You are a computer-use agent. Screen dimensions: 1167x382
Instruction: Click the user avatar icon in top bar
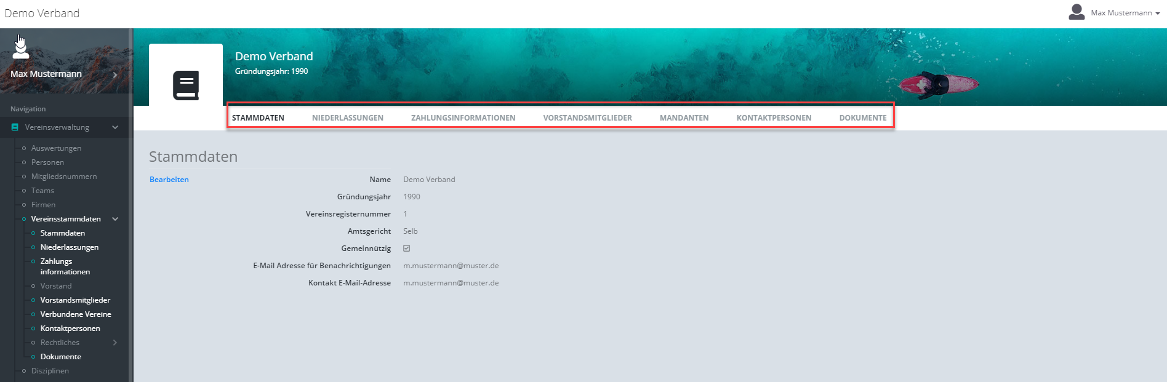coord(1077,12)
